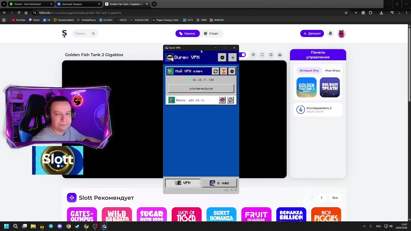Open Telegram from the taskbar
The width and height of the screenshot is (411, 231).
[51, 226]
